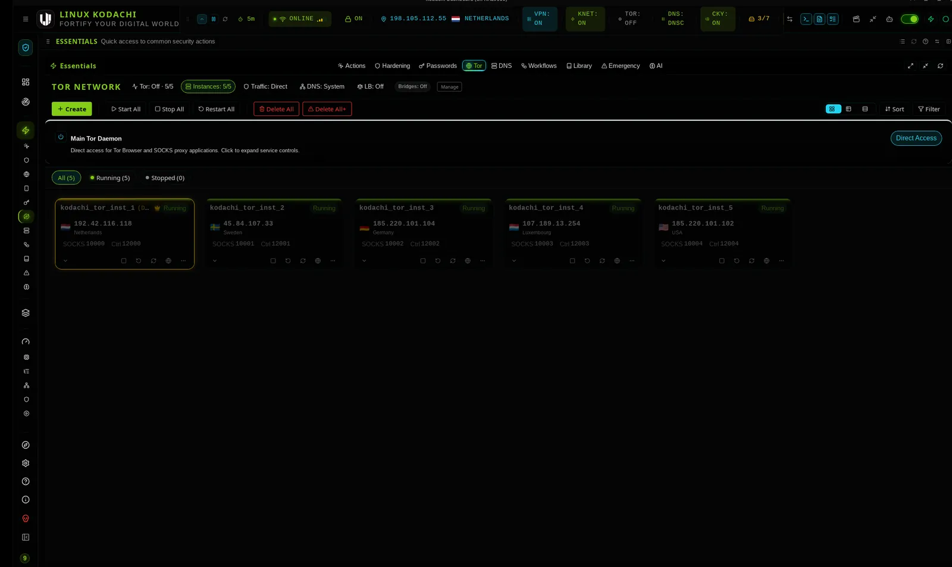Select the lightning Essentials icon in sidebar
Screen dimensions: 952x567
[26, 130]
